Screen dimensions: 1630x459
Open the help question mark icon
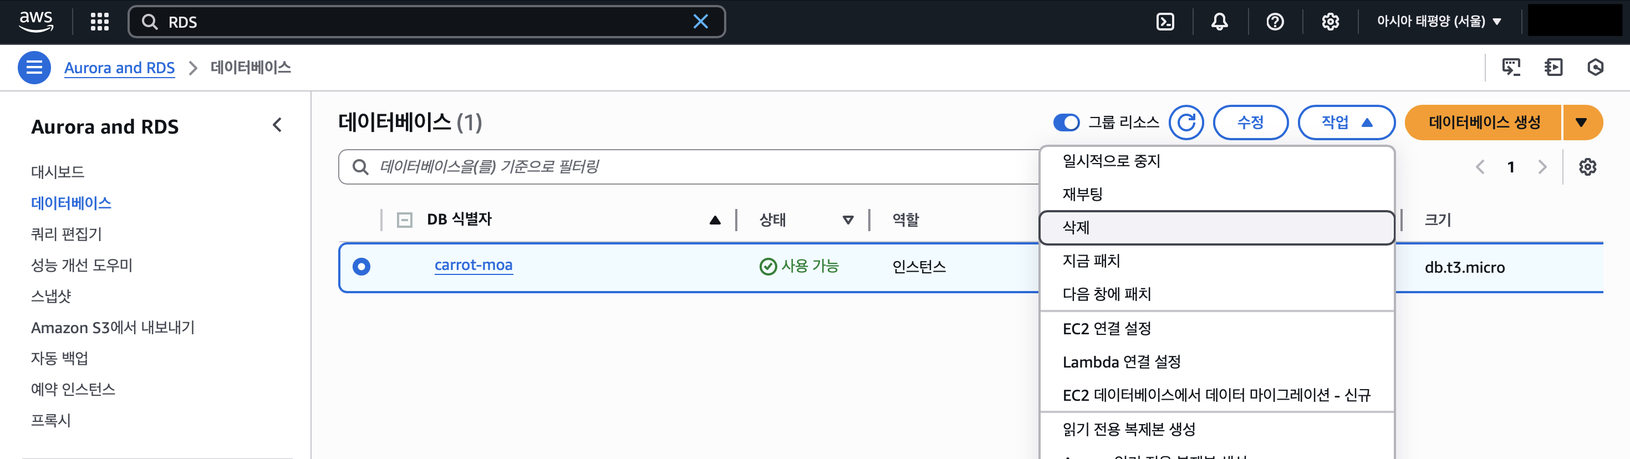[1275, 22]
